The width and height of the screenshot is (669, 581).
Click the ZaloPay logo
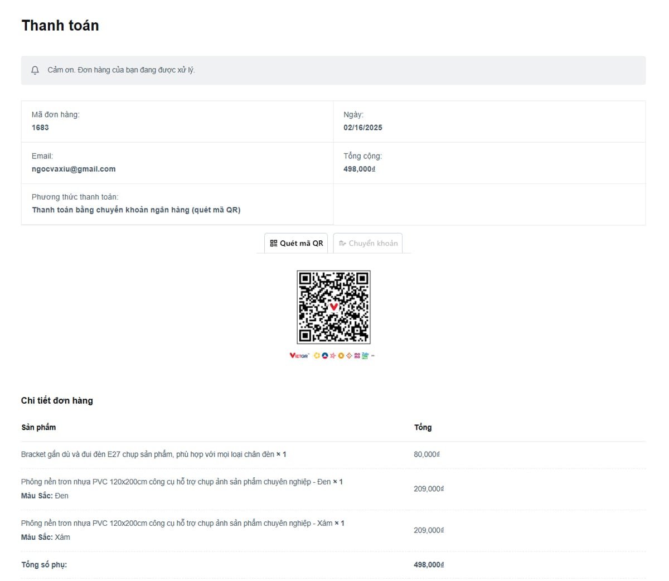365,356
